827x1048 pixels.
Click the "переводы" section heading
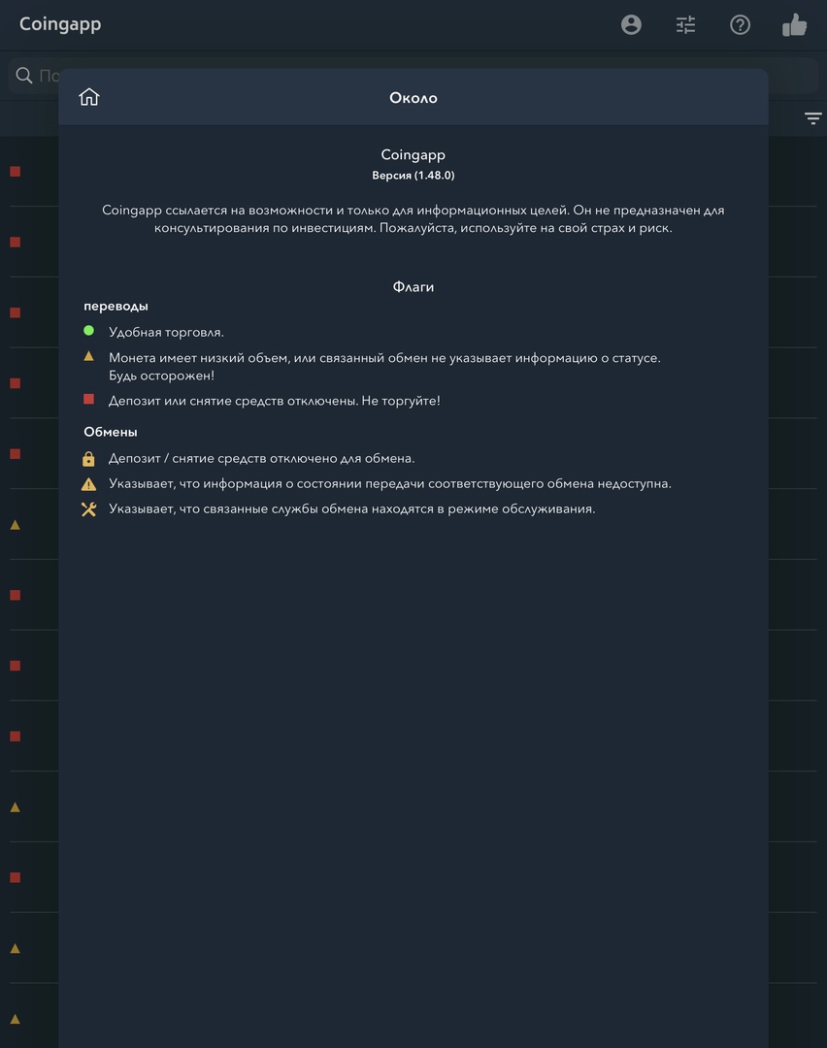116,306
